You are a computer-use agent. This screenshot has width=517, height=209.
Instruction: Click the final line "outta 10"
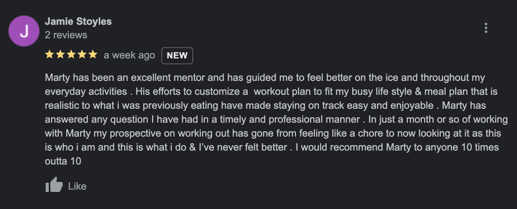tap(63, 161)
